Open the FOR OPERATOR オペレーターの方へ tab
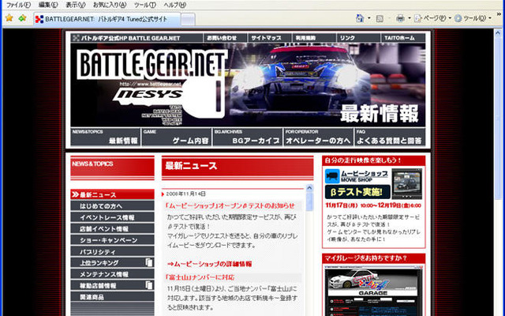The width and height of the screenshot is (505, 316). pos(319,137)
